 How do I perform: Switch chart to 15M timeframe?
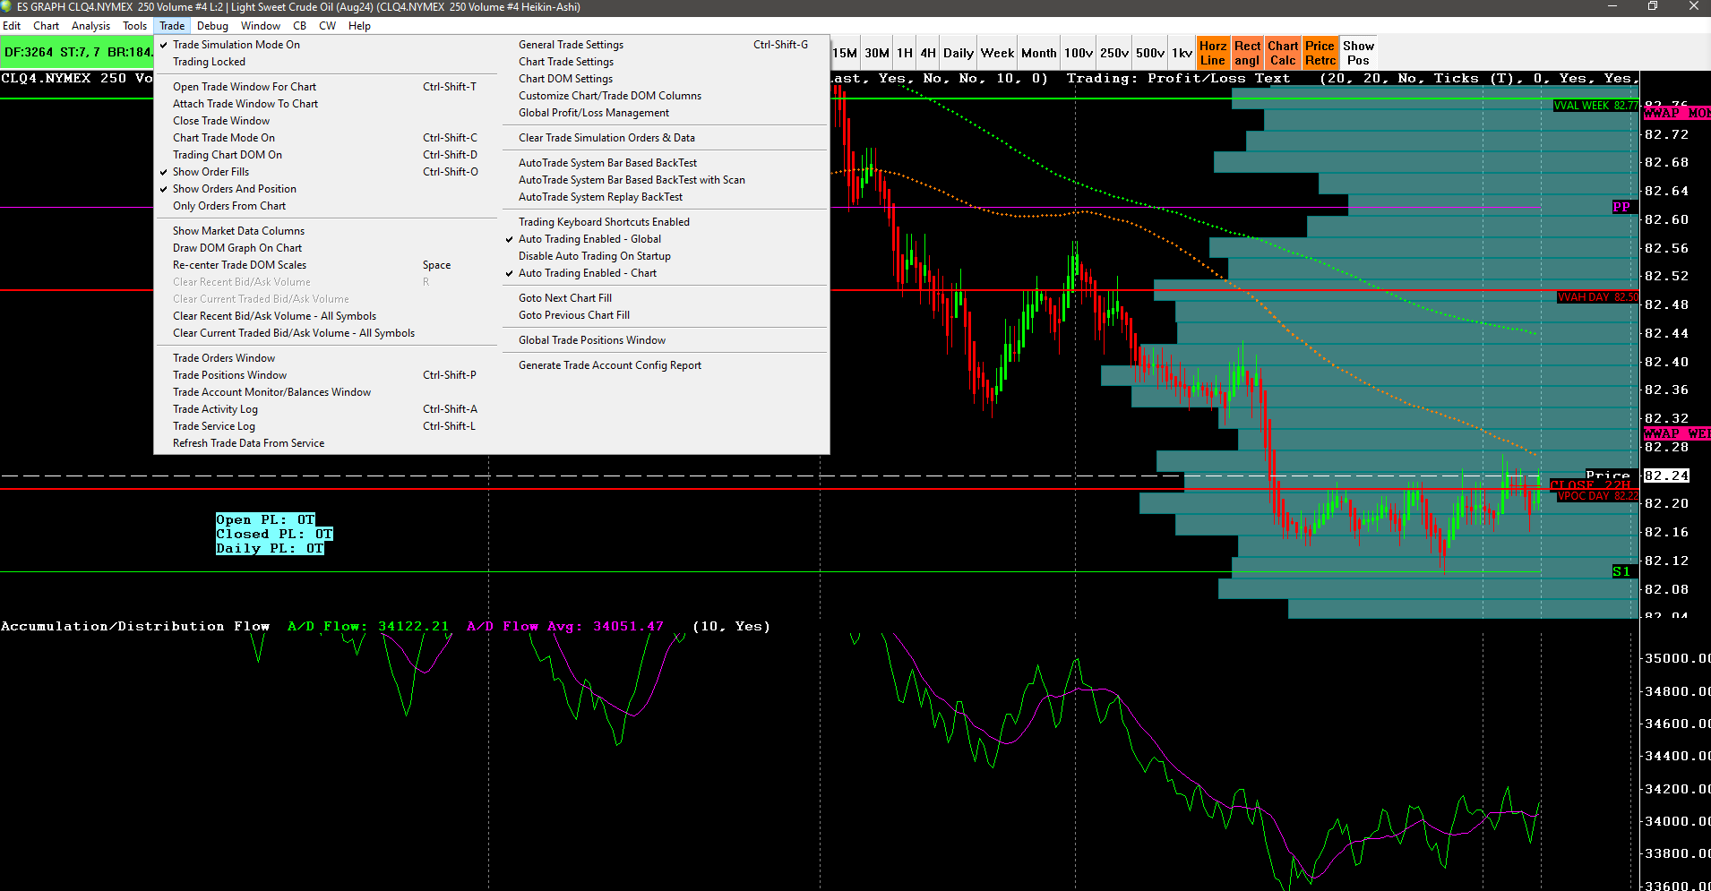click(845, 53)
